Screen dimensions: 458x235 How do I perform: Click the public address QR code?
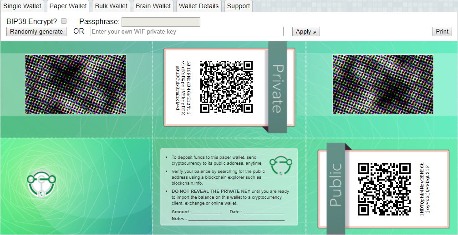[x=384, y=189]
